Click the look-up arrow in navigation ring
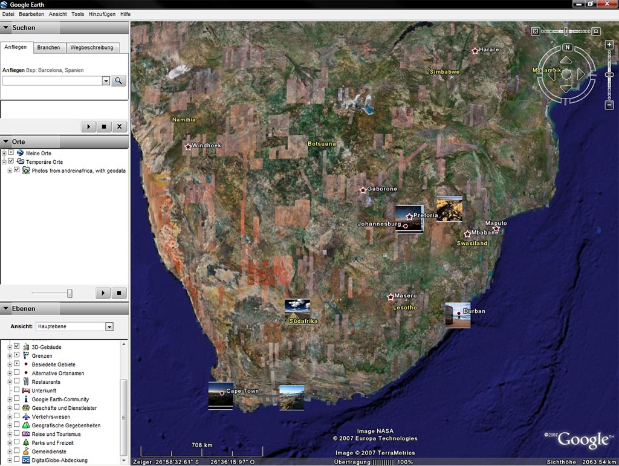 (566, 60)
